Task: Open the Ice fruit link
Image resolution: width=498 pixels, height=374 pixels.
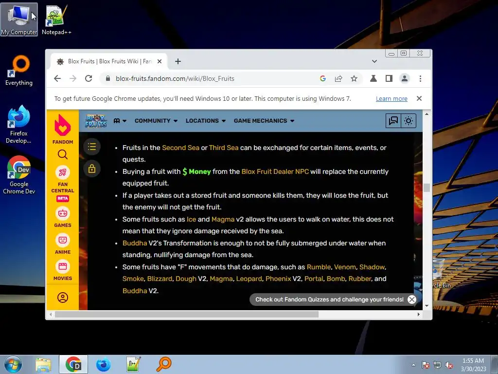Action: 191,220
